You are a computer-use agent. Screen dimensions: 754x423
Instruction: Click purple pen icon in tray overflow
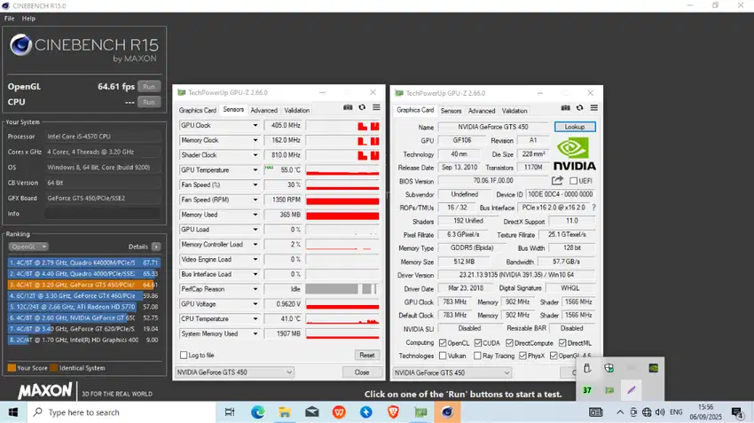[632, 390]
